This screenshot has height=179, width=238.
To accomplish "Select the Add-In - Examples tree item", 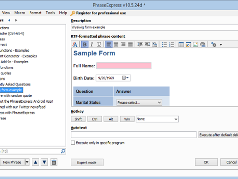I will point(14,62).
